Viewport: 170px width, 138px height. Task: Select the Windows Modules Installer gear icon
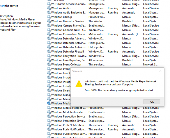[49, 112]
